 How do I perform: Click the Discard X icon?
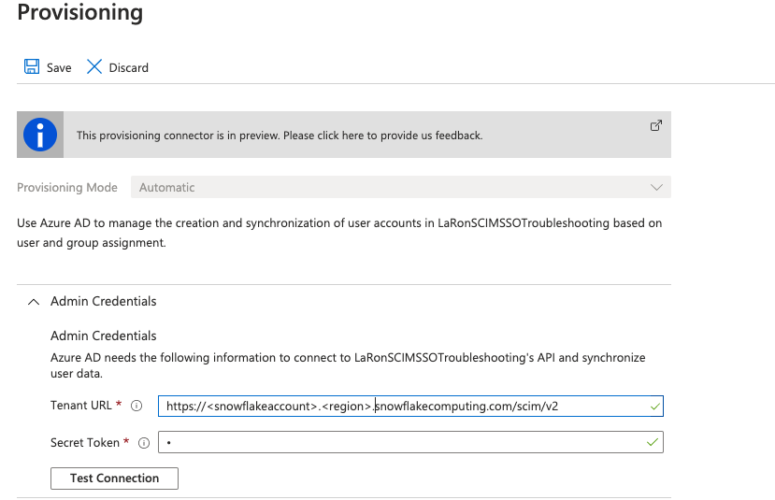coord(93,67)
